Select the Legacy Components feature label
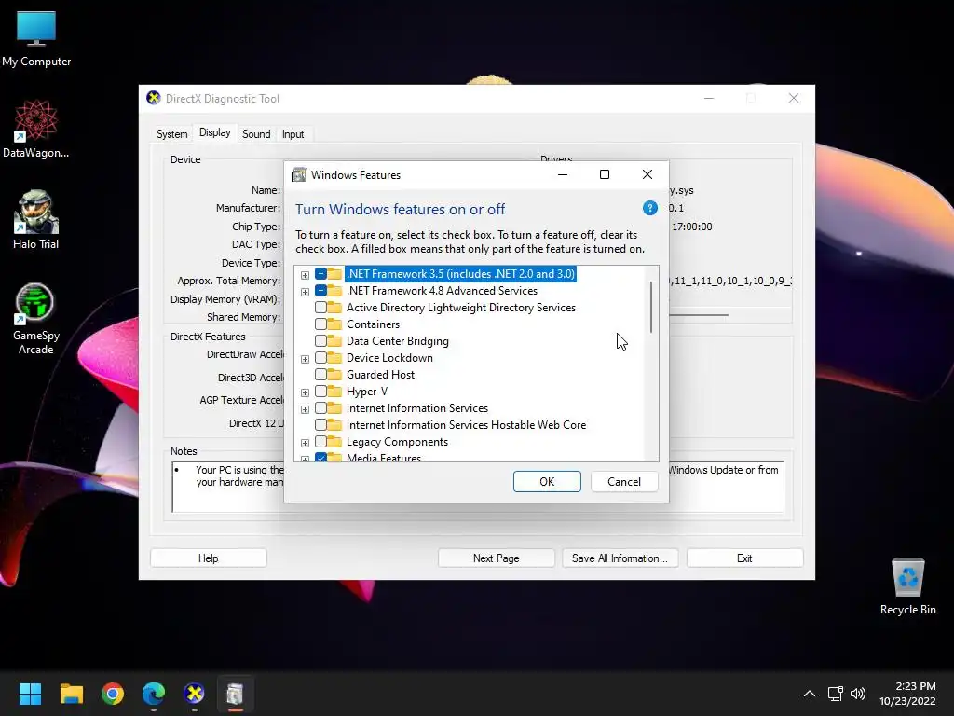The width and height of the screenshot is (954, 716). click(397, 441)
